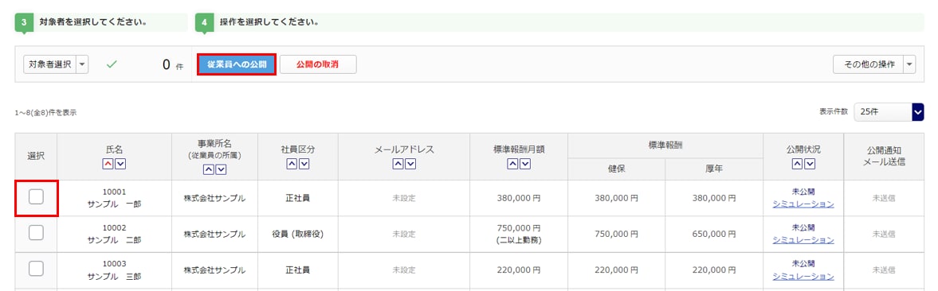Viewport: 938px width, 291px height.
Task: Click the 従業員への公開 button
Action: pyautogui.click(x=237, y=64)
